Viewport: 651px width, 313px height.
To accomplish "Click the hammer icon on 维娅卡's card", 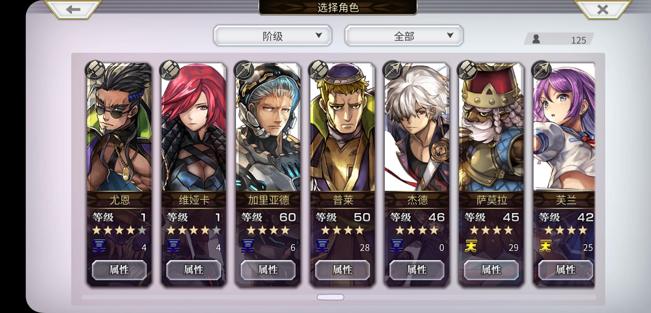I will click(x=169, y=70).
